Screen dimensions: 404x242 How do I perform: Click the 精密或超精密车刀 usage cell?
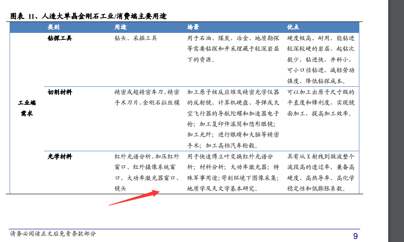coord(146,97)
